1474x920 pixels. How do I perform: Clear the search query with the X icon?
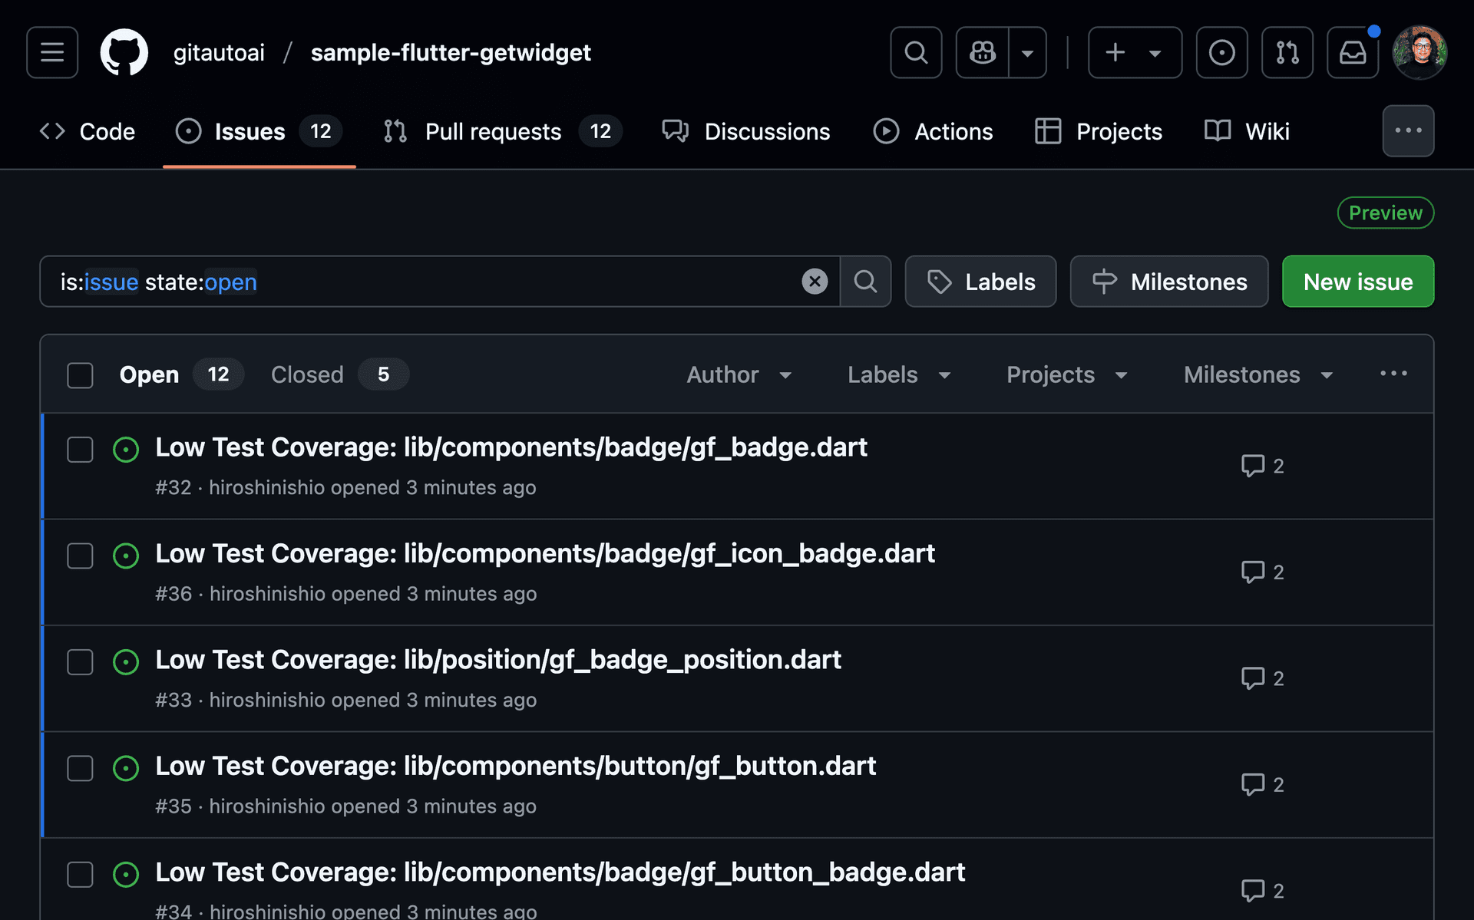(x=815, y=281)
